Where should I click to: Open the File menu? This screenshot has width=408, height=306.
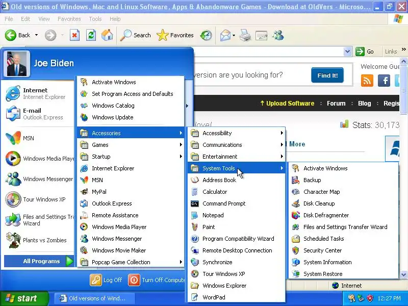tap(9, 19)
